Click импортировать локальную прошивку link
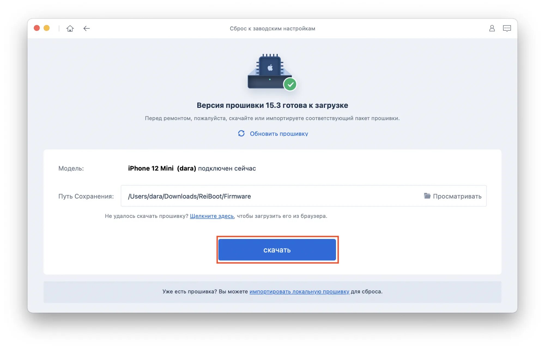The width and height of the screenshot is (545, 349). pyautogui.click(x=299, y=292)
